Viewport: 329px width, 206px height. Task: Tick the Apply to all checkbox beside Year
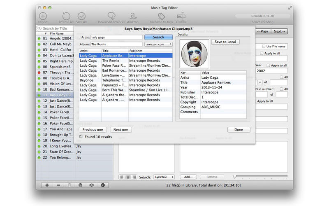[269, 66]
